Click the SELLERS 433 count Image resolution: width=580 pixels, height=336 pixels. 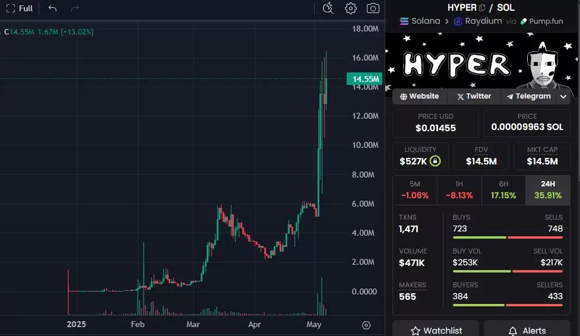point(555,296)
